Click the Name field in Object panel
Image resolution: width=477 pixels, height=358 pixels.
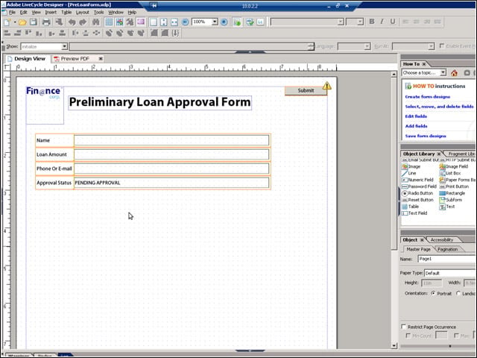point(447,259)
